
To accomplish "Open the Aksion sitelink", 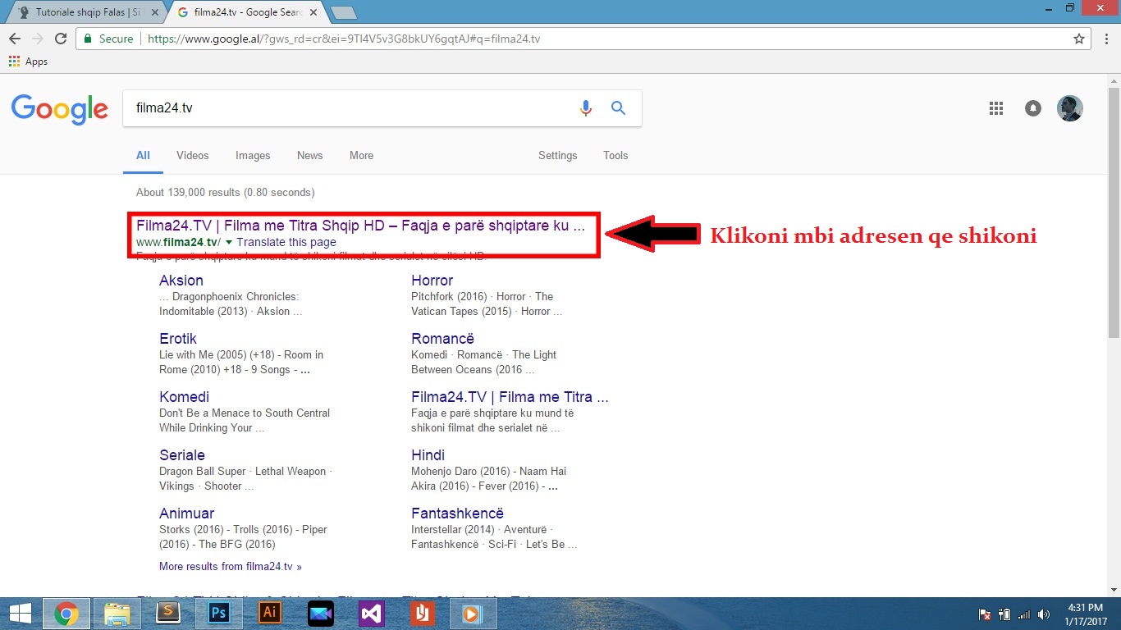I will (x=181, y=280).
